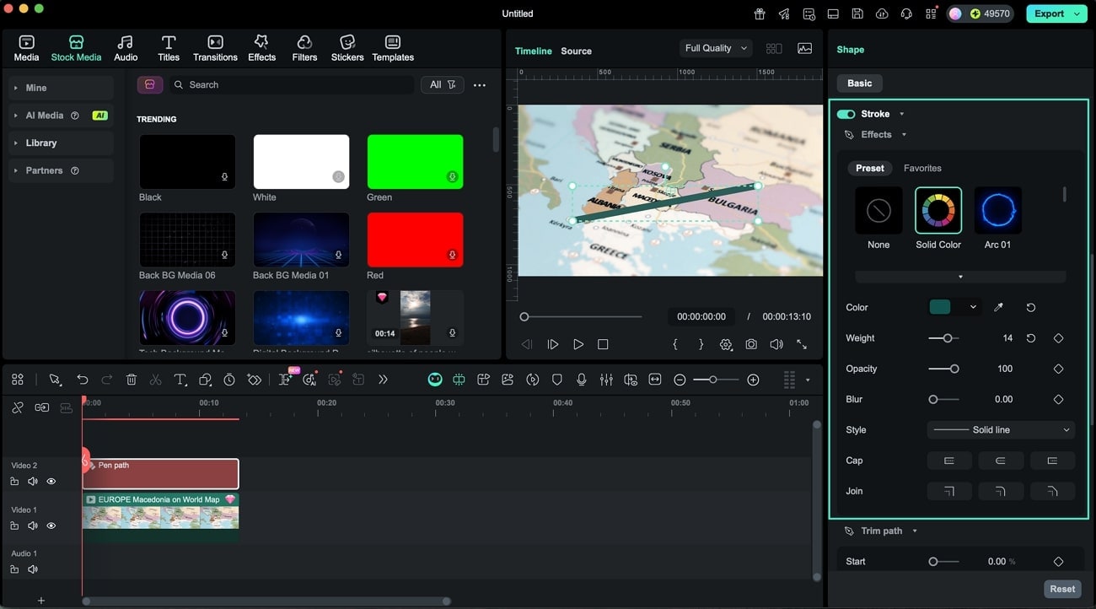Click the delete trash icon in timeline toolbar
This screenshot has width=1096, height=609.
click(132, 380)
